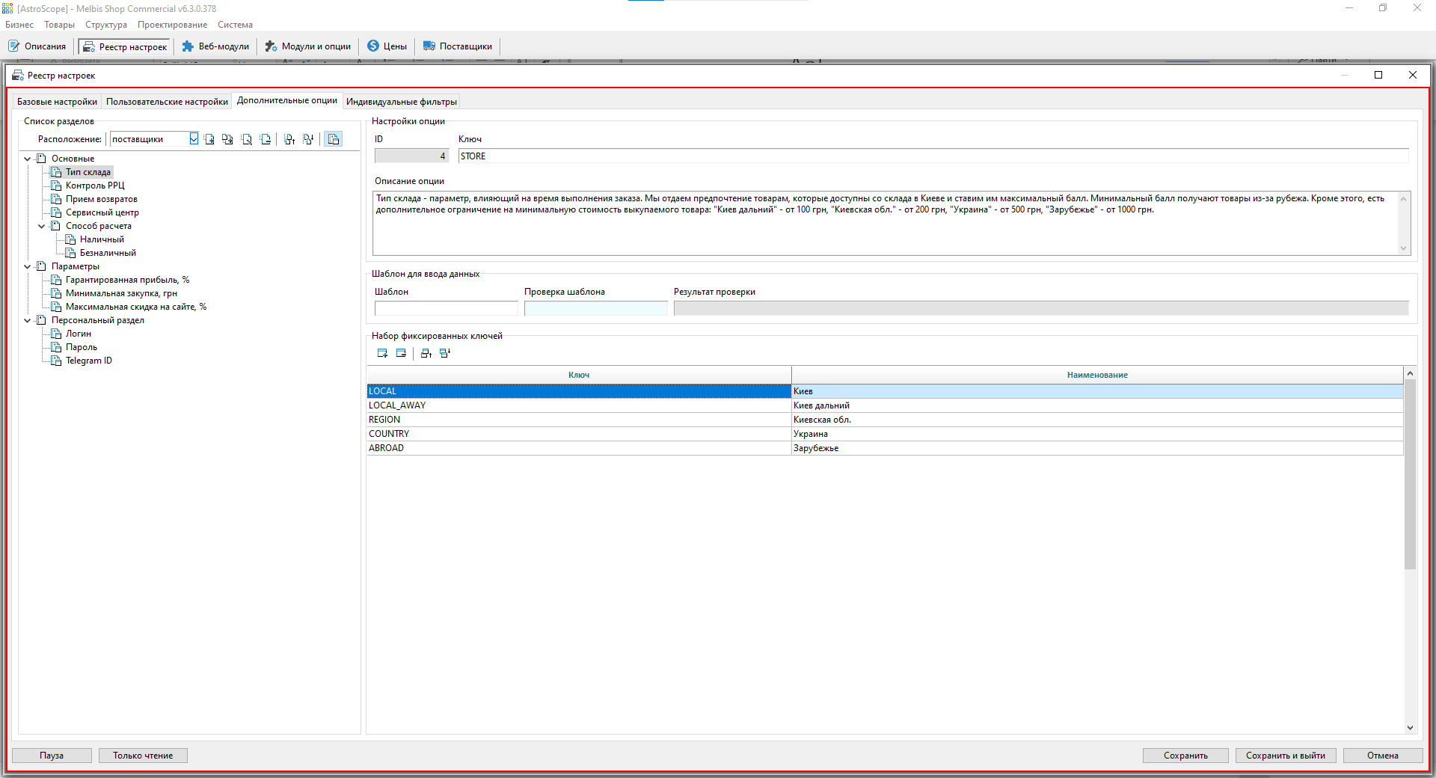Click the Сохранить button
This screenshot has width=1436, height=778.
[1185, 756]
